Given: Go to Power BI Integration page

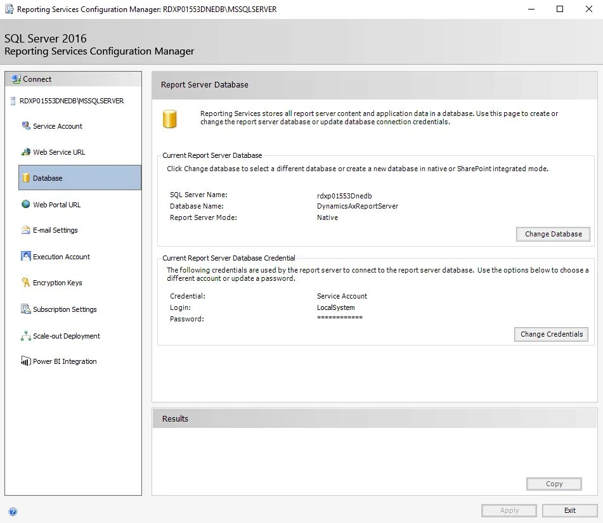Looking at the screenshot, I should pos(65,361).
